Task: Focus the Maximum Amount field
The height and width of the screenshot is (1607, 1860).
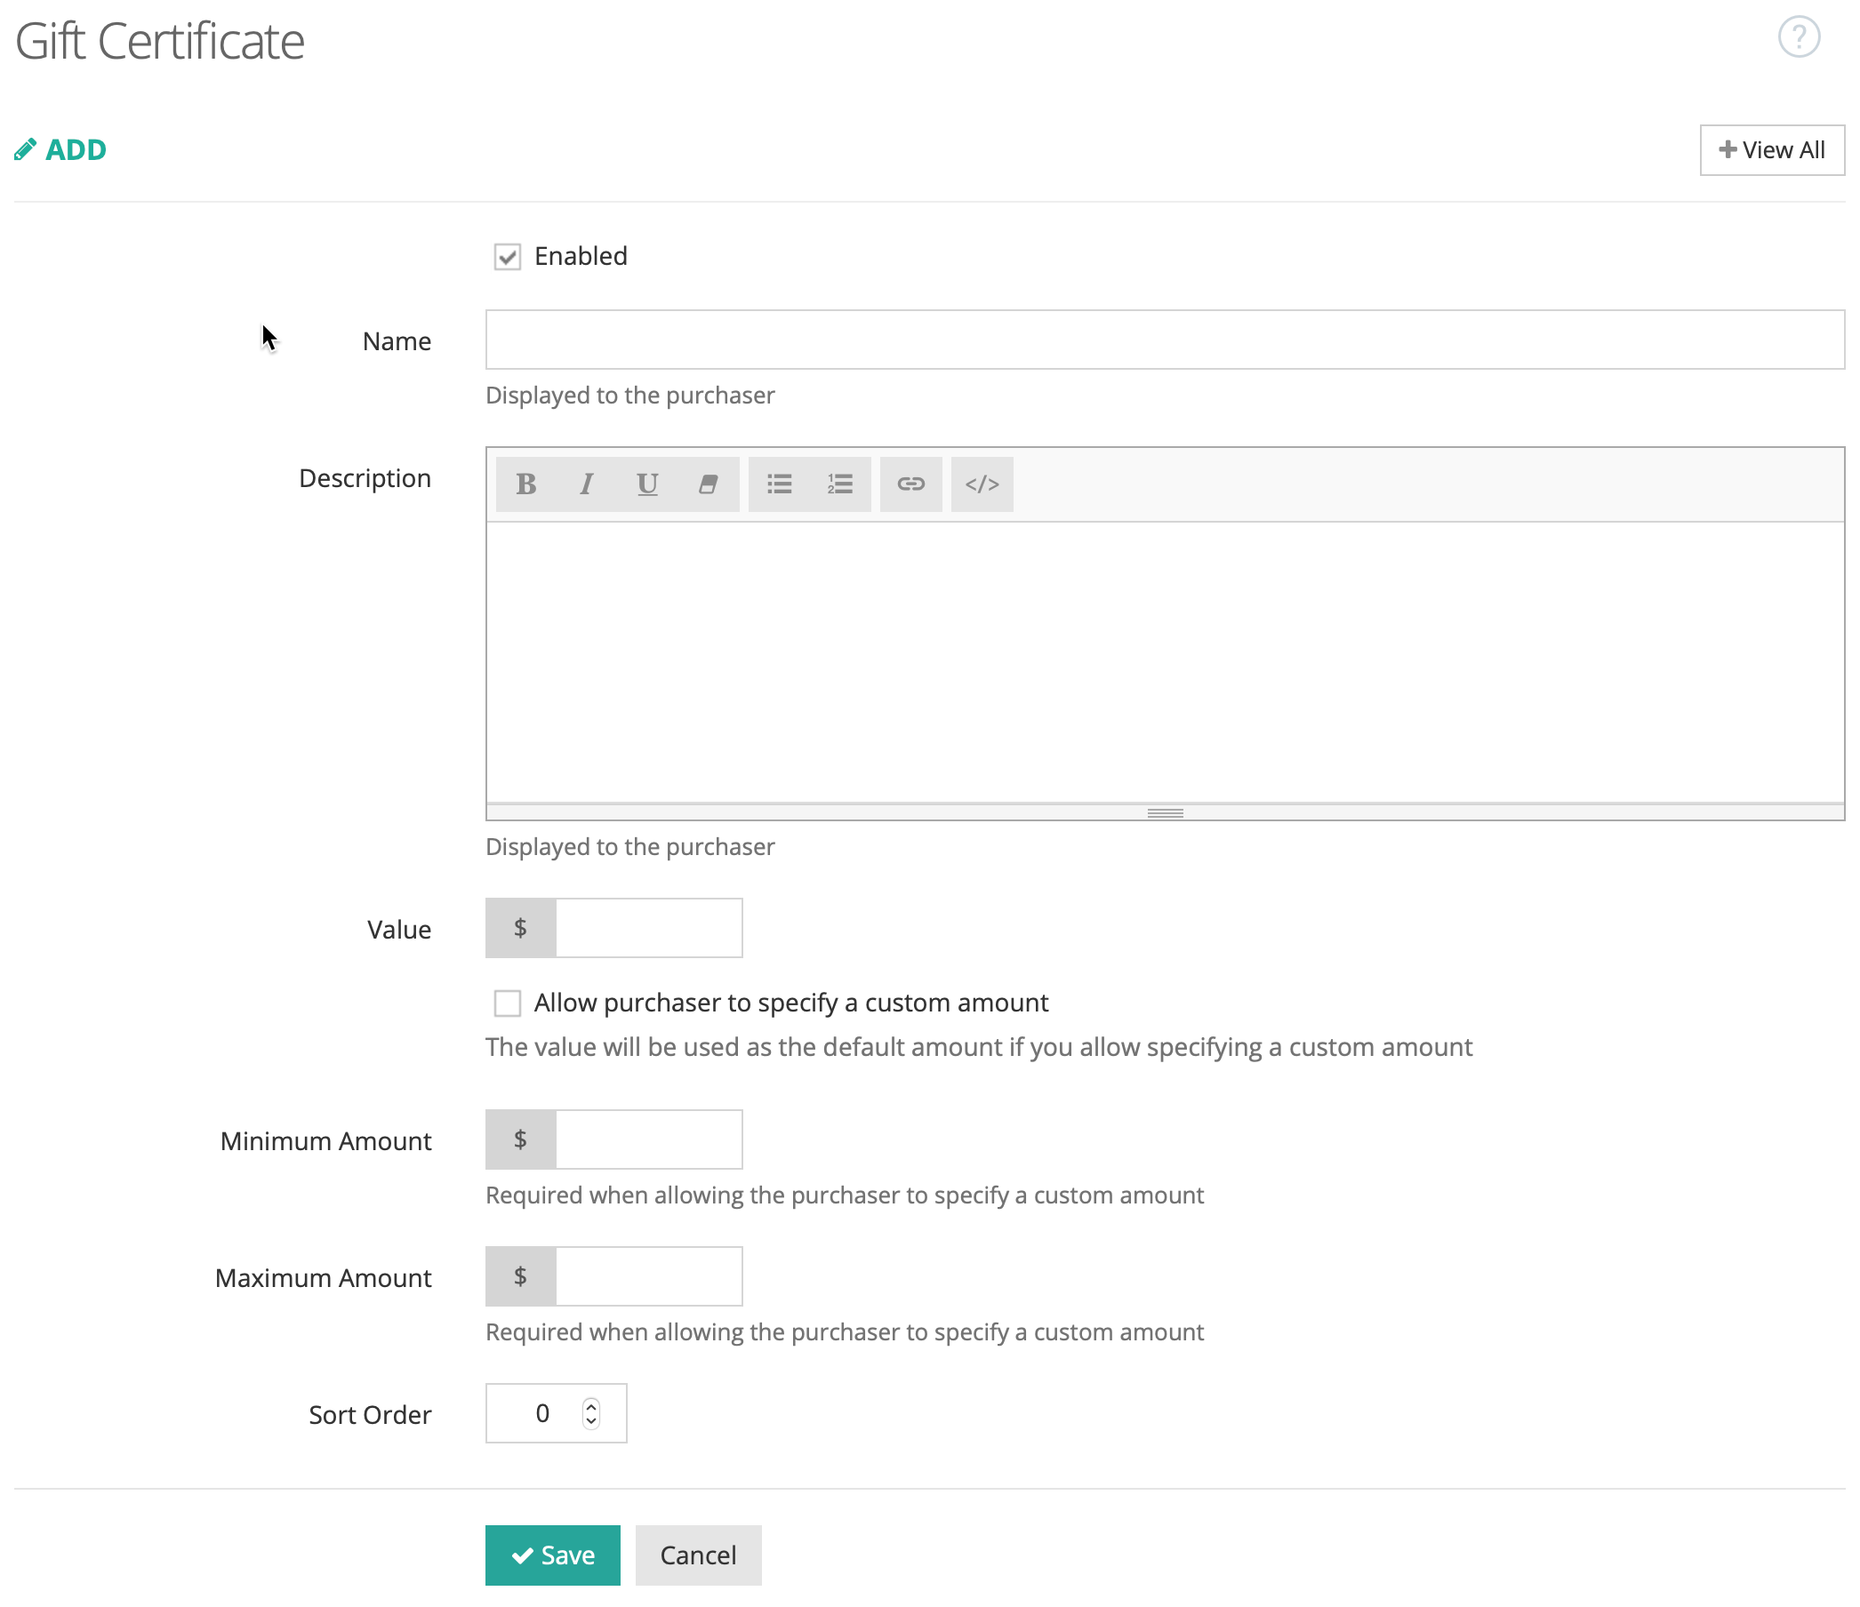Action: pyautogui.click(x=649, y=1275)
